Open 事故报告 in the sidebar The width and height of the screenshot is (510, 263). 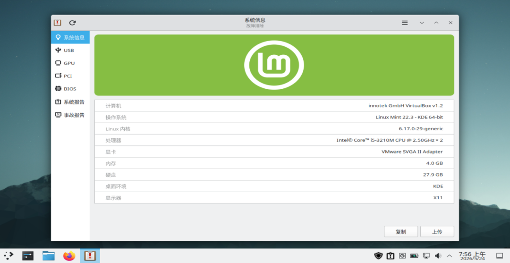click(x=70, y=115)
